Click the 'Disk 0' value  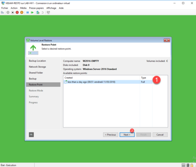tap(86, 65)
